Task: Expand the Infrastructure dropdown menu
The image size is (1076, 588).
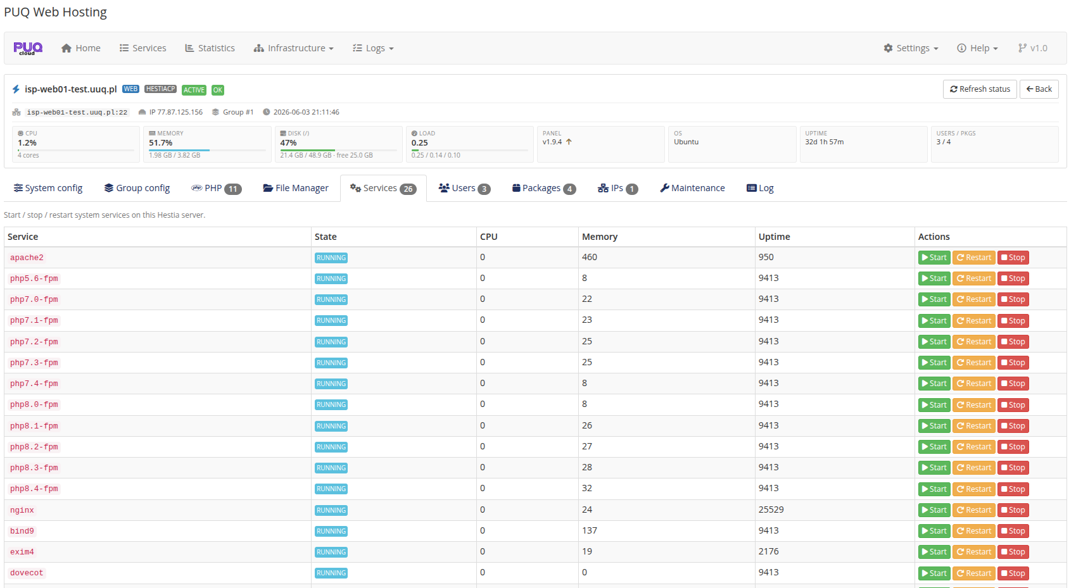Action: tap(294, 48)
